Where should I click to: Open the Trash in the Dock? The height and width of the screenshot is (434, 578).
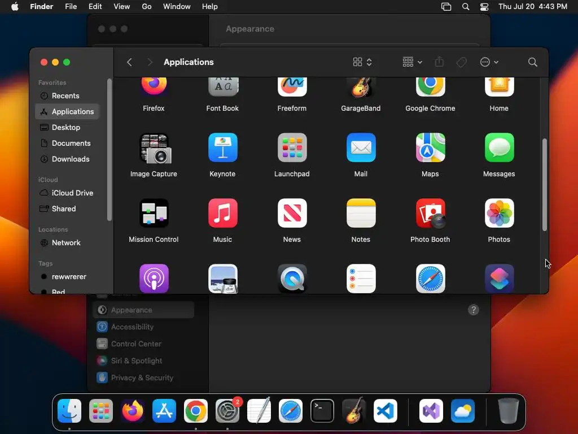(508, 411)
